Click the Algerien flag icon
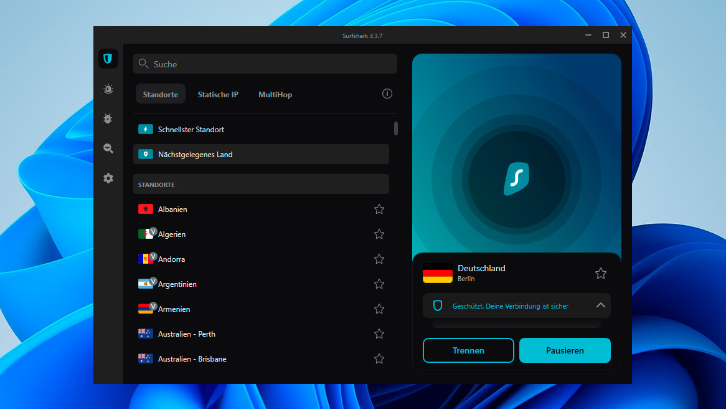This screenshot has height=409, width=726. point(145,234)
